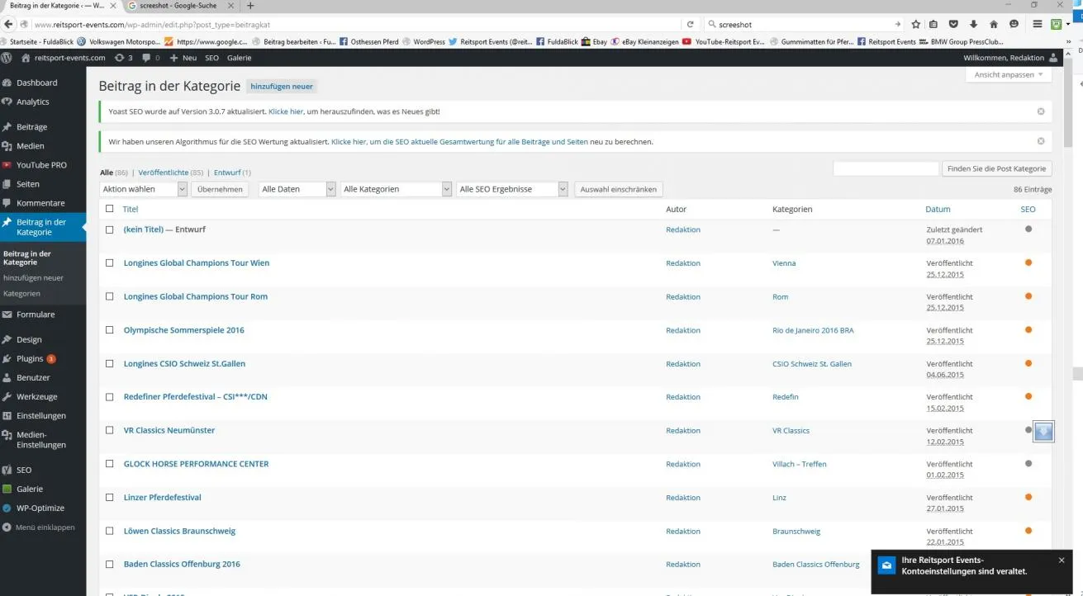Open hinzufügen neuer in sidebar submenu
The width and height of the screenshot is (1083, 596).
[33, 277]
